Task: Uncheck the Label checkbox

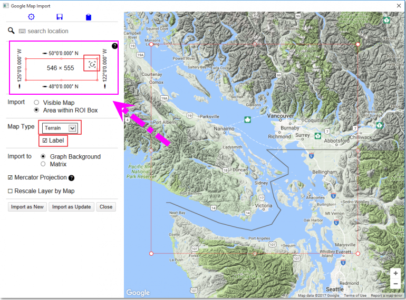Action: pos(45,141)
